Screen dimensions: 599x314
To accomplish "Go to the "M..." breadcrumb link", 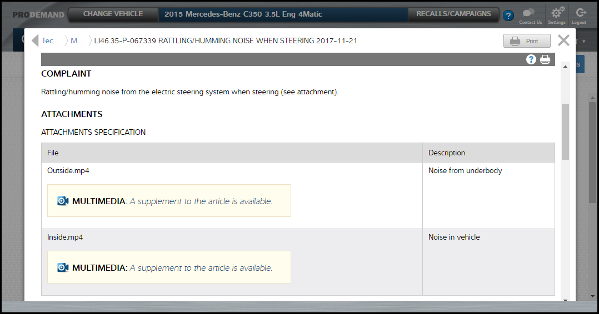I will point(77,41).
